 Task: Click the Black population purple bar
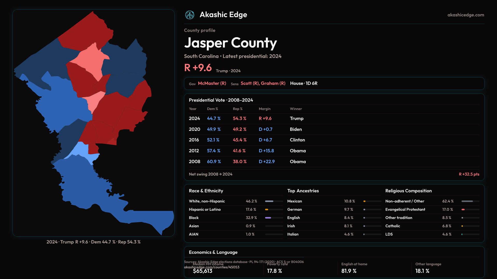[x=268, y=218]
